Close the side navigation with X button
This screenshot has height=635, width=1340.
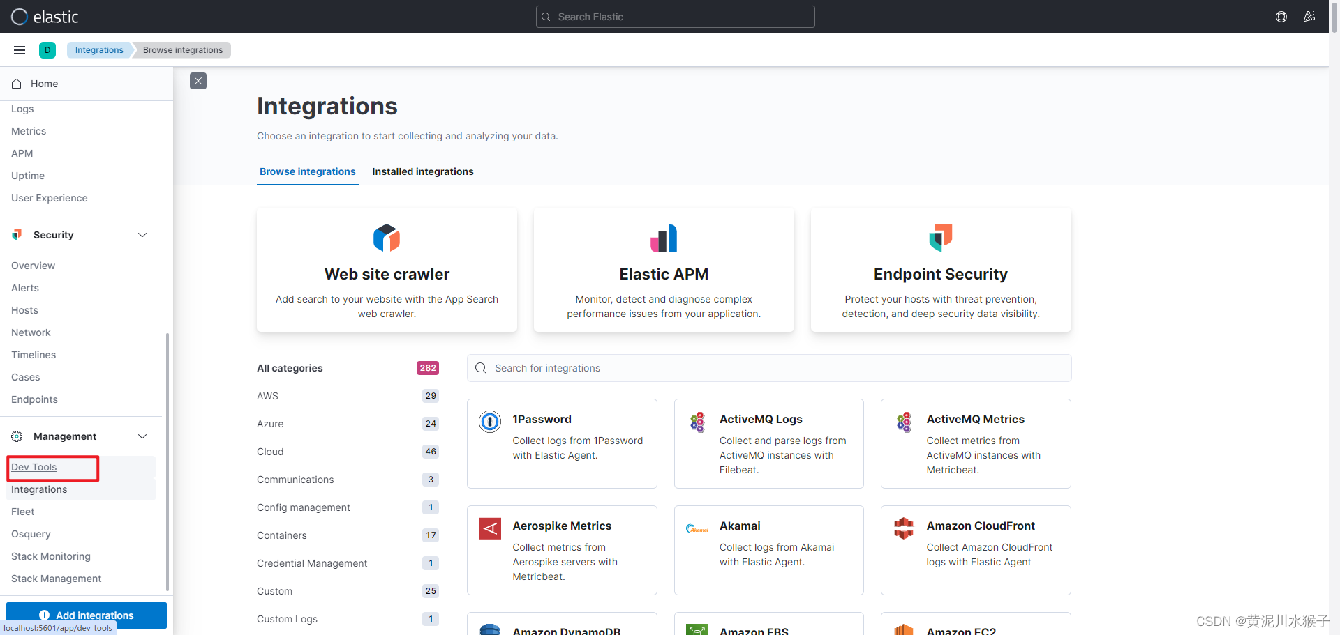198,81
